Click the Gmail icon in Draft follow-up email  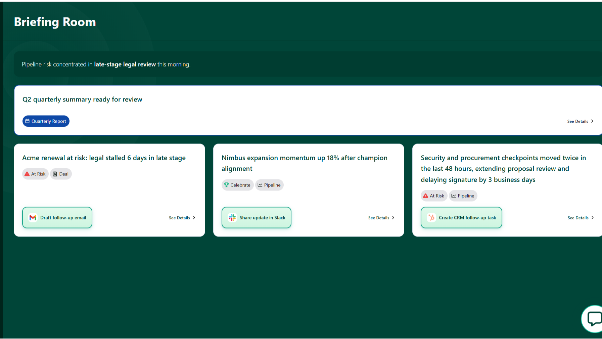click(x=33, y=218)
